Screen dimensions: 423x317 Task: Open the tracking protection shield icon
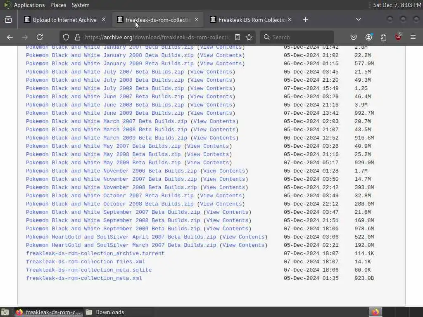[66, 37]
